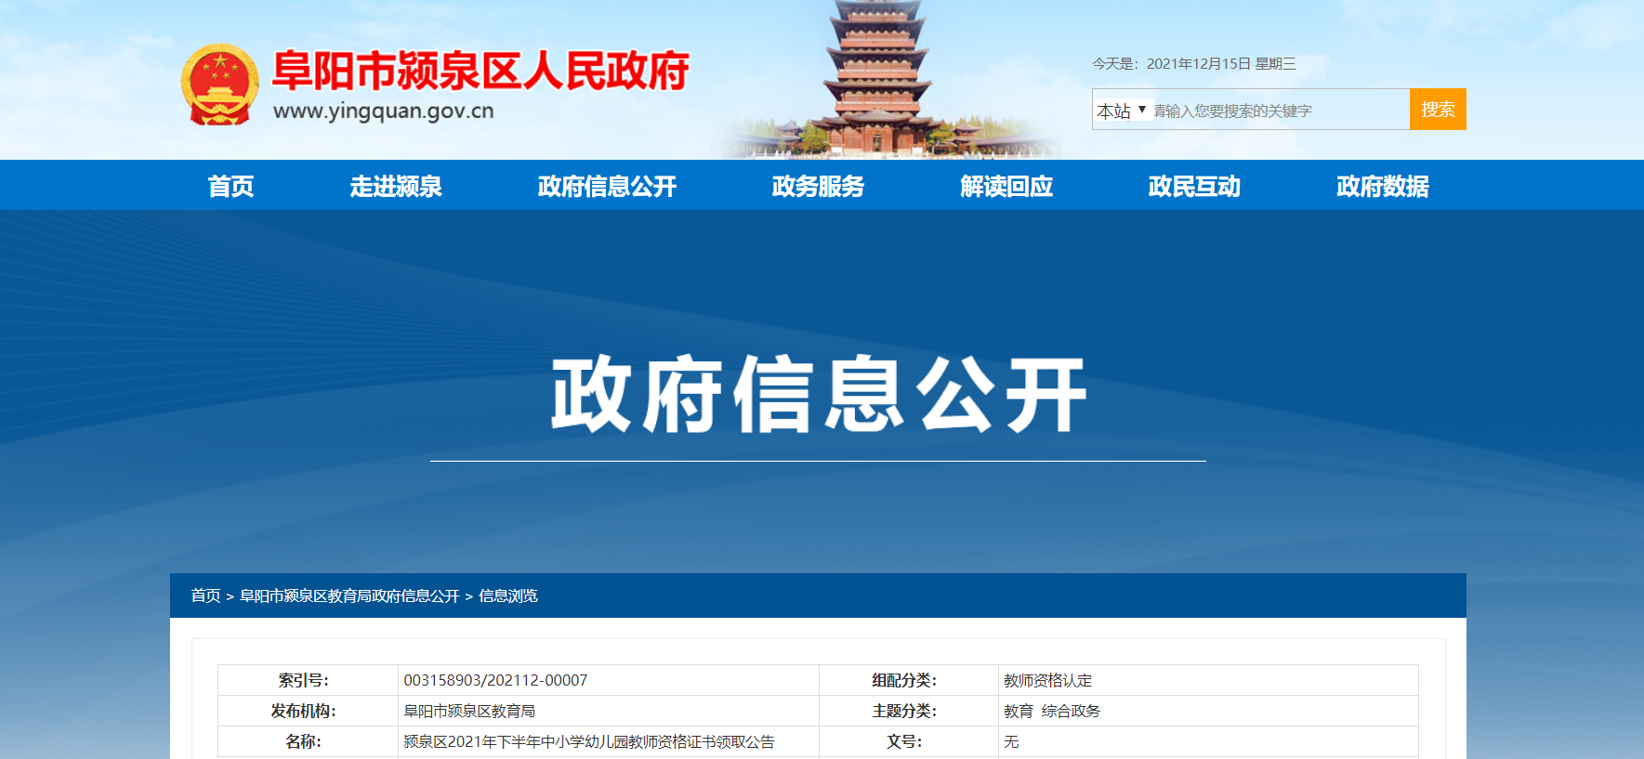Focus the keyword search input field
This screenshot has width=1644, height=759.
(1281, 111)
